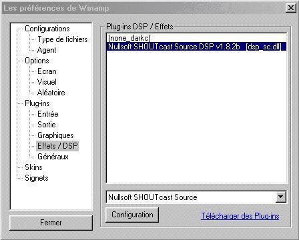The image size is (299, 240).
Task: Open the Généraux plug-ins page
Action: (x=53, y=157)
